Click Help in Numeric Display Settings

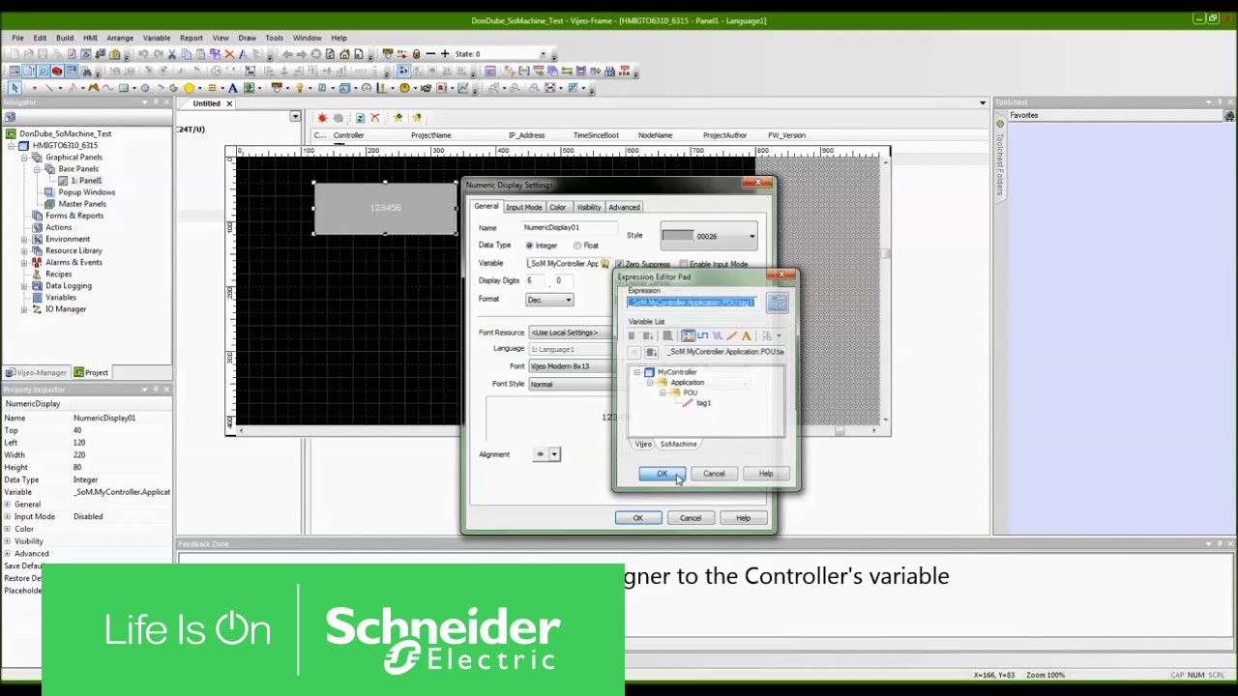point(743,518)
